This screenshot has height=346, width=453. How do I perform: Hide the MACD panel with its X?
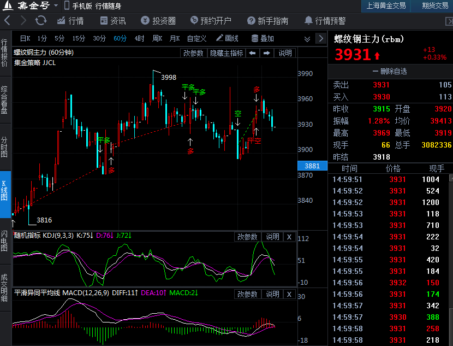(289, 294)
